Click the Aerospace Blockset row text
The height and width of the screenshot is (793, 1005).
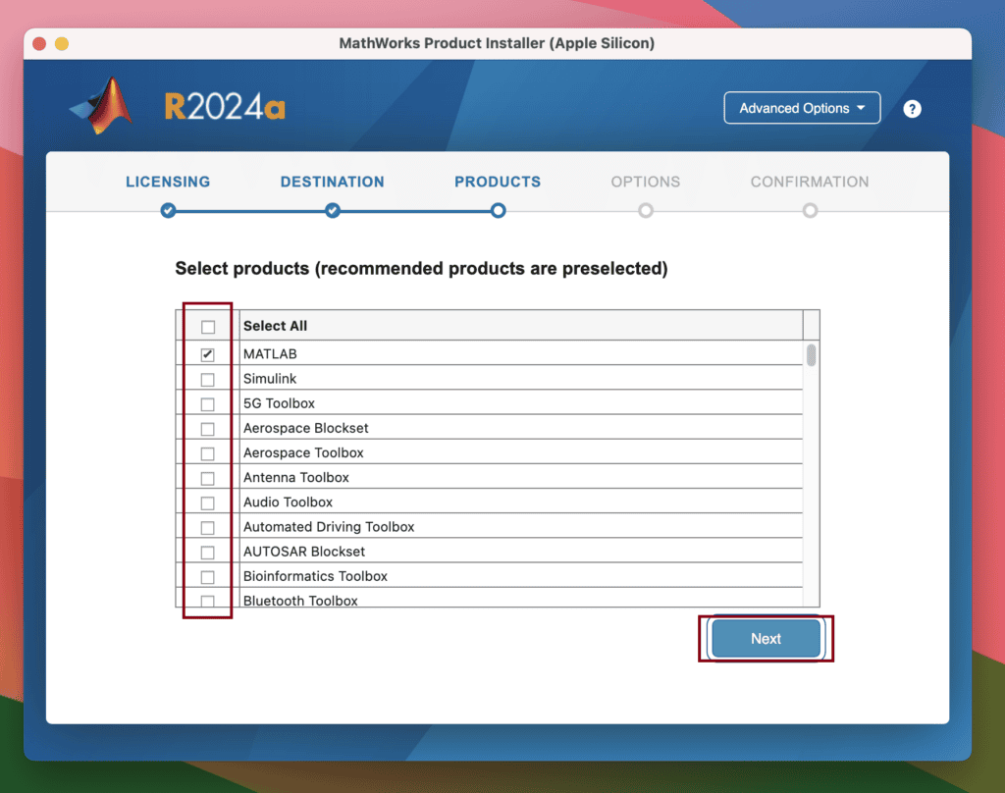[306, 428]
